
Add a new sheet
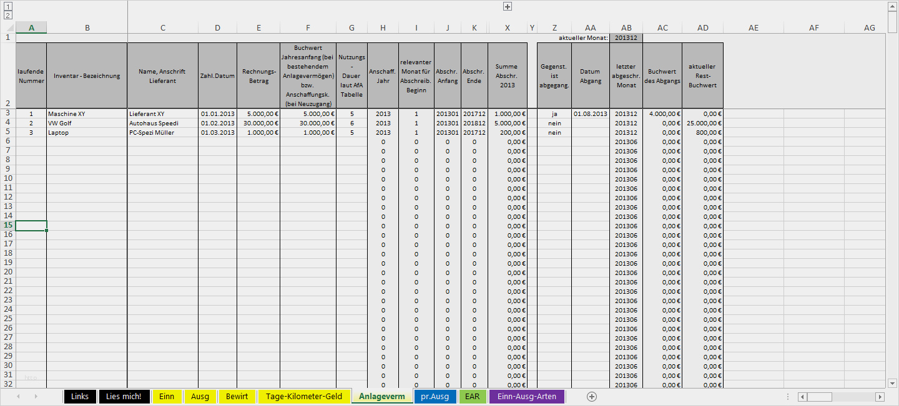(x=592, y=397)
